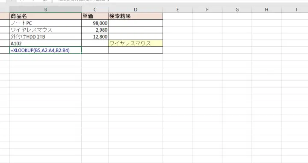Click the 商品名 header cell
The width and height of the screenshot is (308, 163).
[46, 16]
